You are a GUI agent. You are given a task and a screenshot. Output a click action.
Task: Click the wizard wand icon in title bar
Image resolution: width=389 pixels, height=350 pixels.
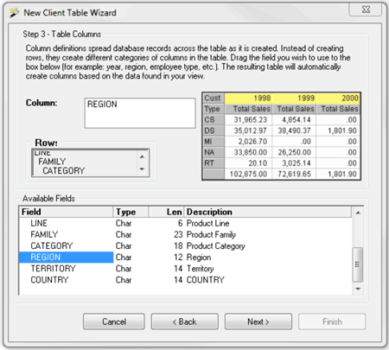tap(14, 13)
